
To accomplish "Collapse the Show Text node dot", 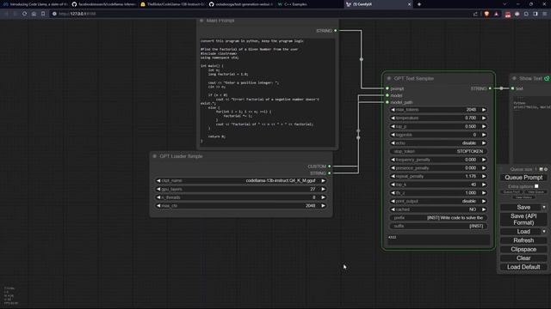I will pos(514,78).
